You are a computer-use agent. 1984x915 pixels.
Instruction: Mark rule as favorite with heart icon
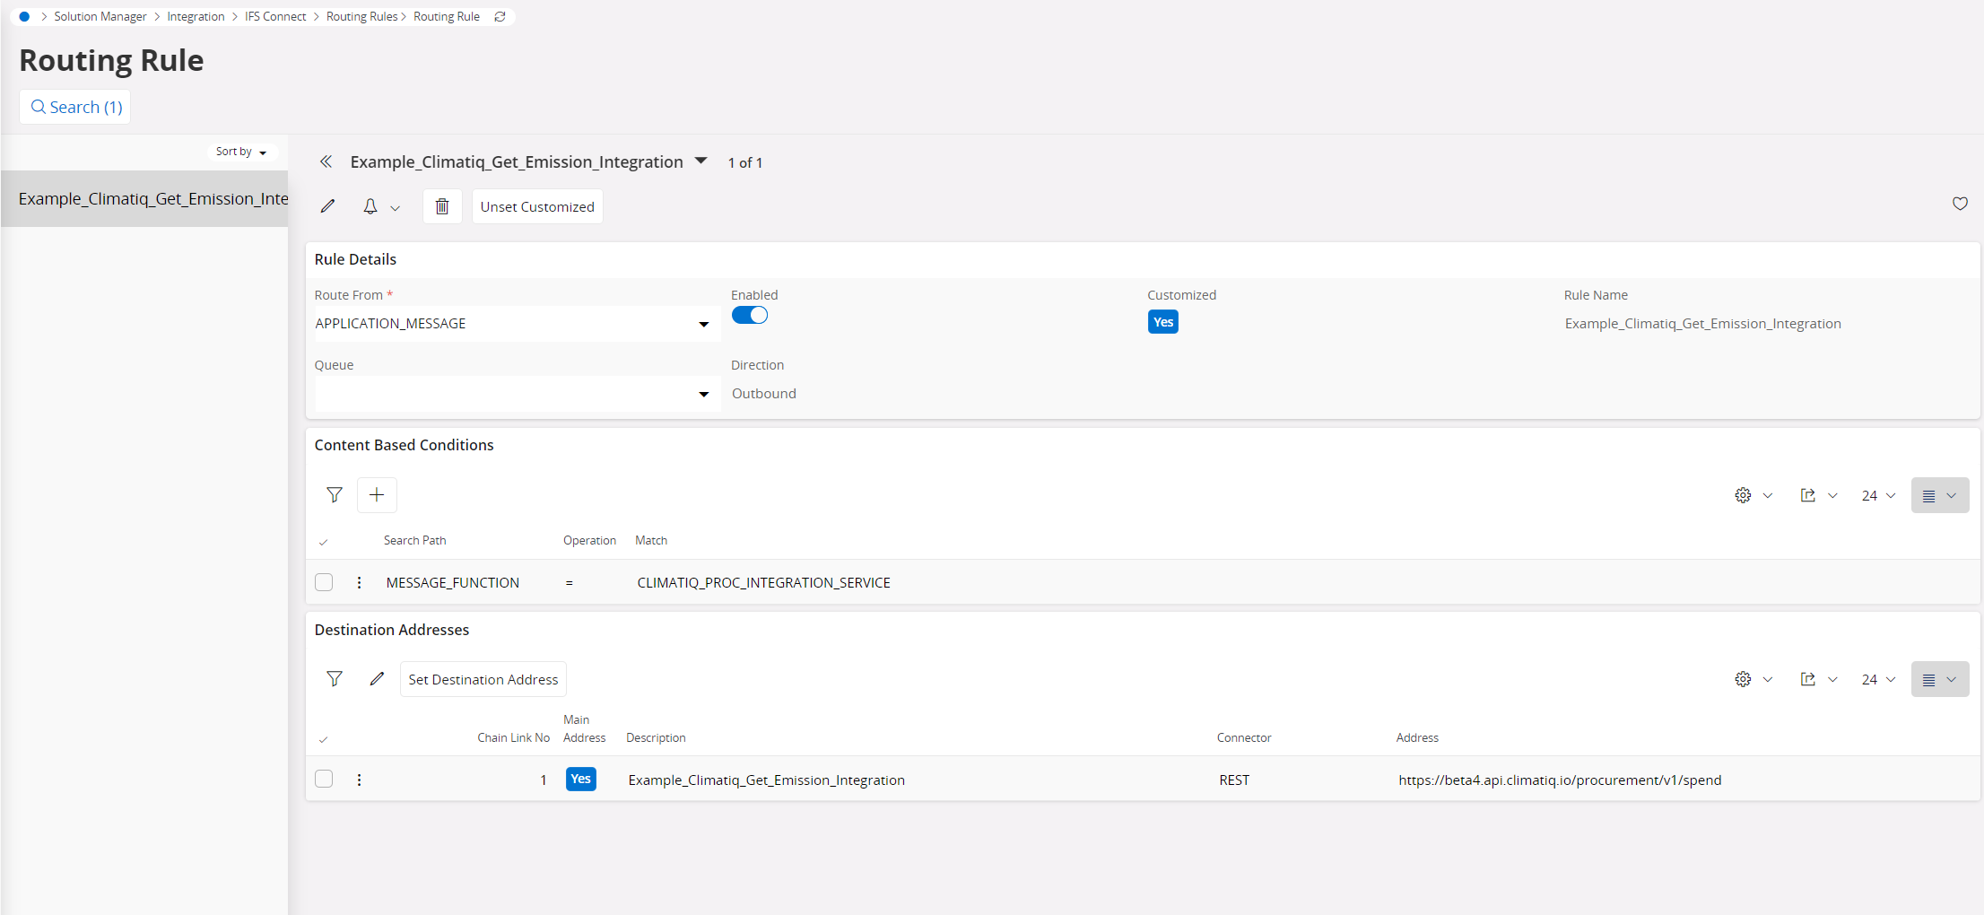click(x=1960, y=204)
